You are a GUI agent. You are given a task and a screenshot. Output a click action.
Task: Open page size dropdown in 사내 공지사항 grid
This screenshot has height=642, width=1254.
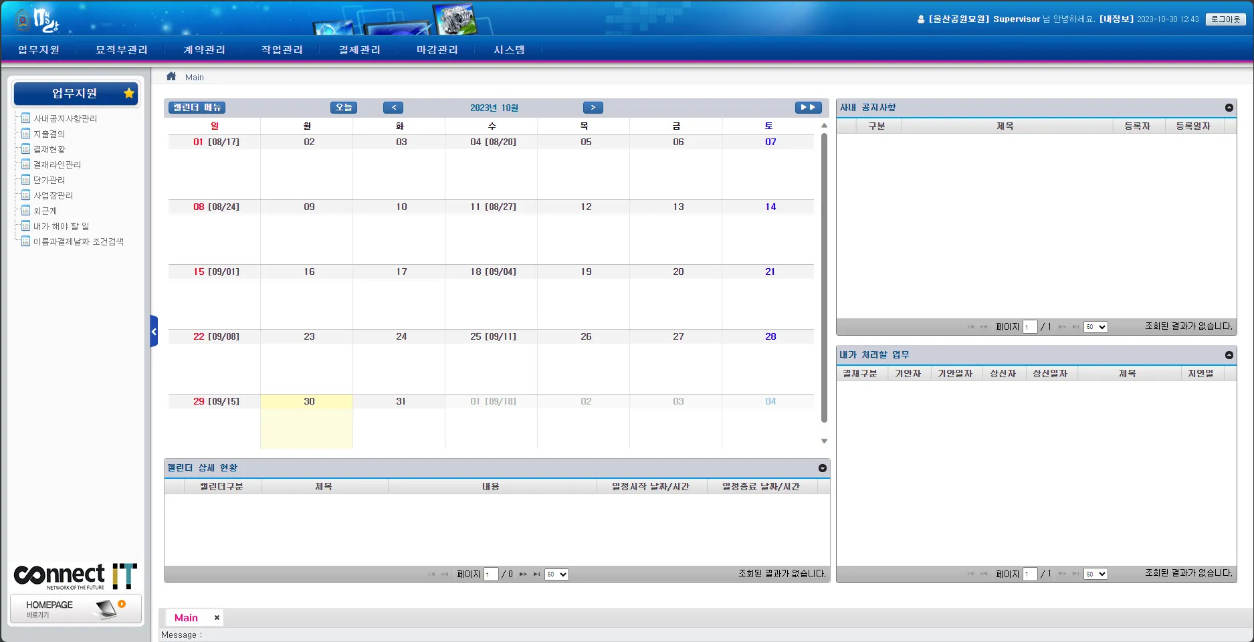pyautogui.click(x=1095, y=327)
